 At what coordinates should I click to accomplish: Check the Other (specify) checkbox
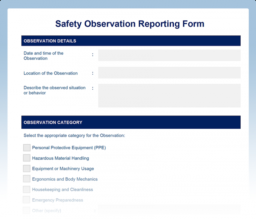click(27, 211)
